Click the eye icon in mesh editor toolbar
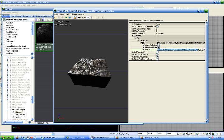Image resolution: width=224 pixels, height=140 pixels. pyautogui.click(x=79, y=18)
